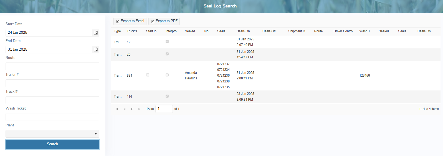The image size is (443, 156).
Task: Focus the Trailer # text field
Action: click(52, 83)
